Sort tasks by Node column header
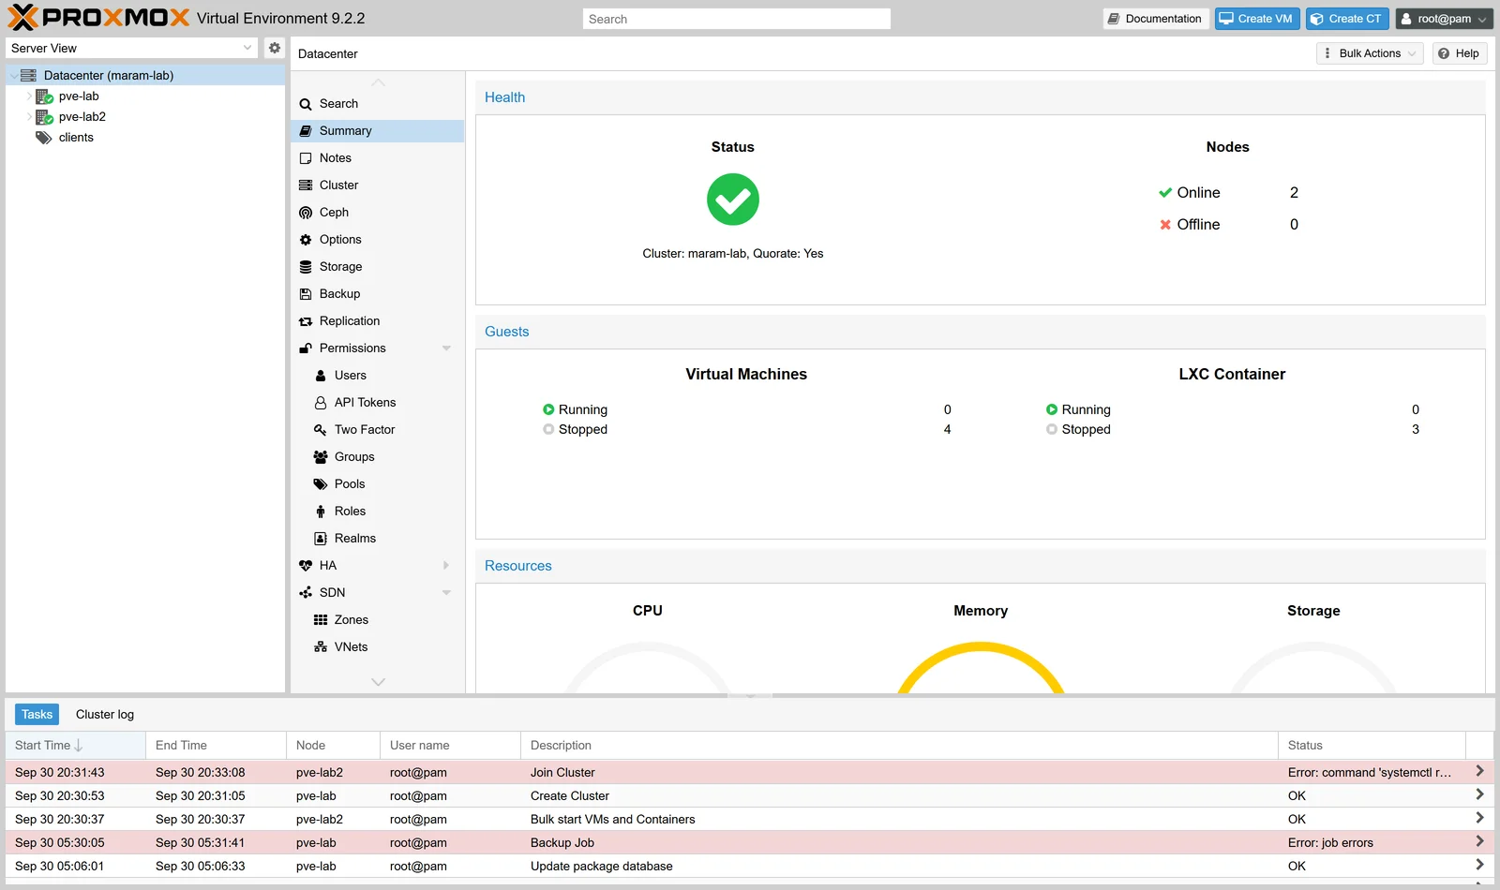 click(x=333, y=746)
